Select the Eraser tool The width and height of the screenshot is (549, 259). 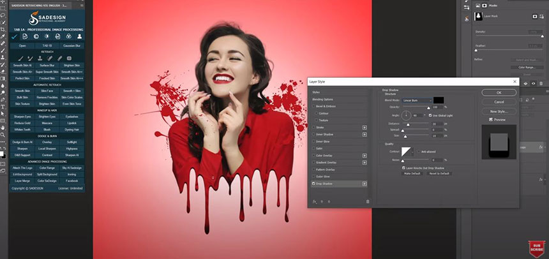(x=3, y=71)
